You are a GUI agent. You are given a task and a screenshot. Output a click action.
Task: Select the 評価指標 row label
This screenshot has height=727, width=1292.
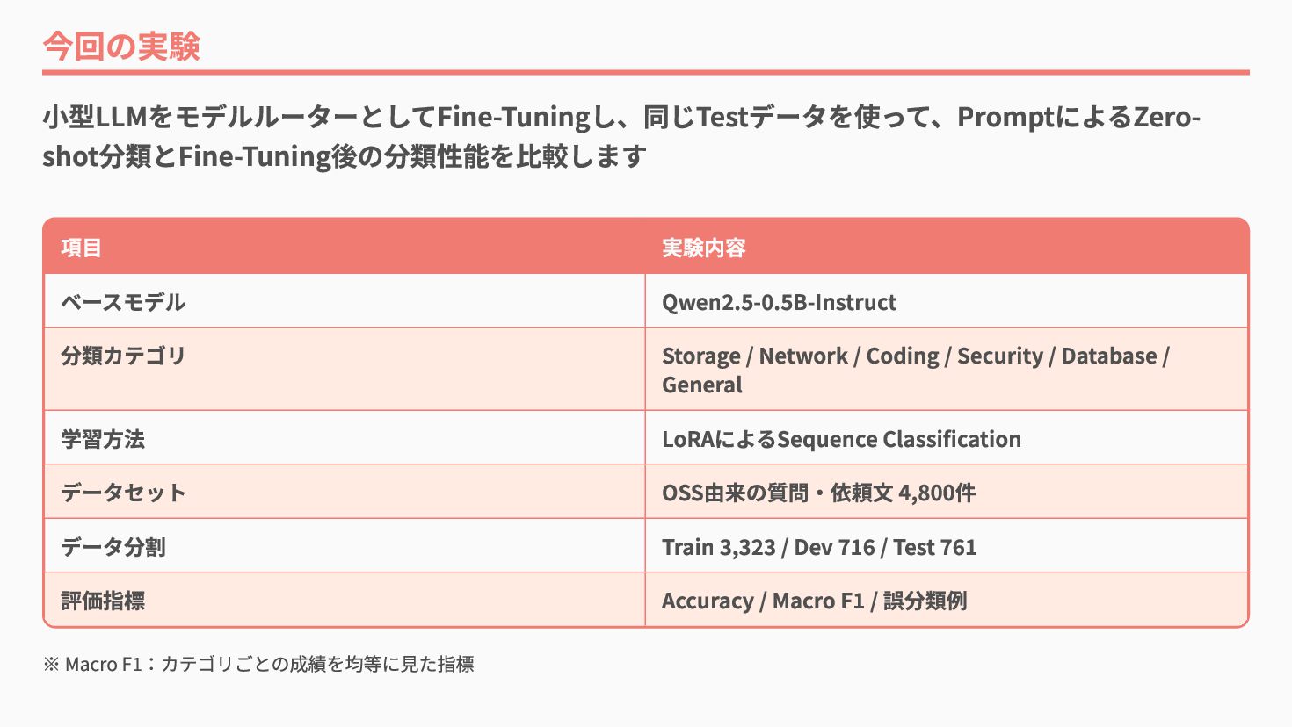pos(103,601)
